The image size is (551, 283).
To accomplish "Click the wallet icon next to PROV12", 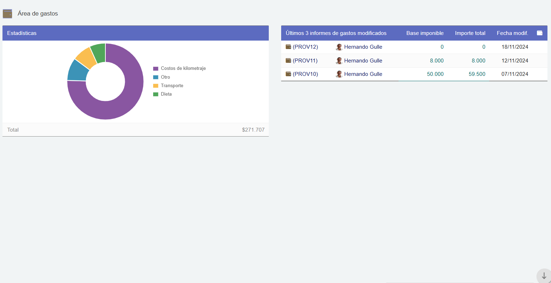I will 288,47.
